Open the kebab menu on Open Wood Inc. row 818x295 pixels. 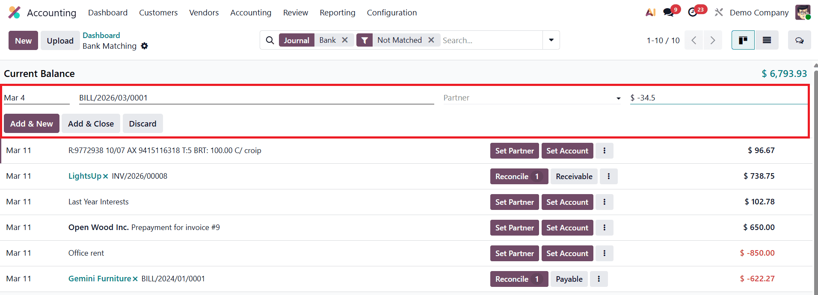[x=605, y=227]
